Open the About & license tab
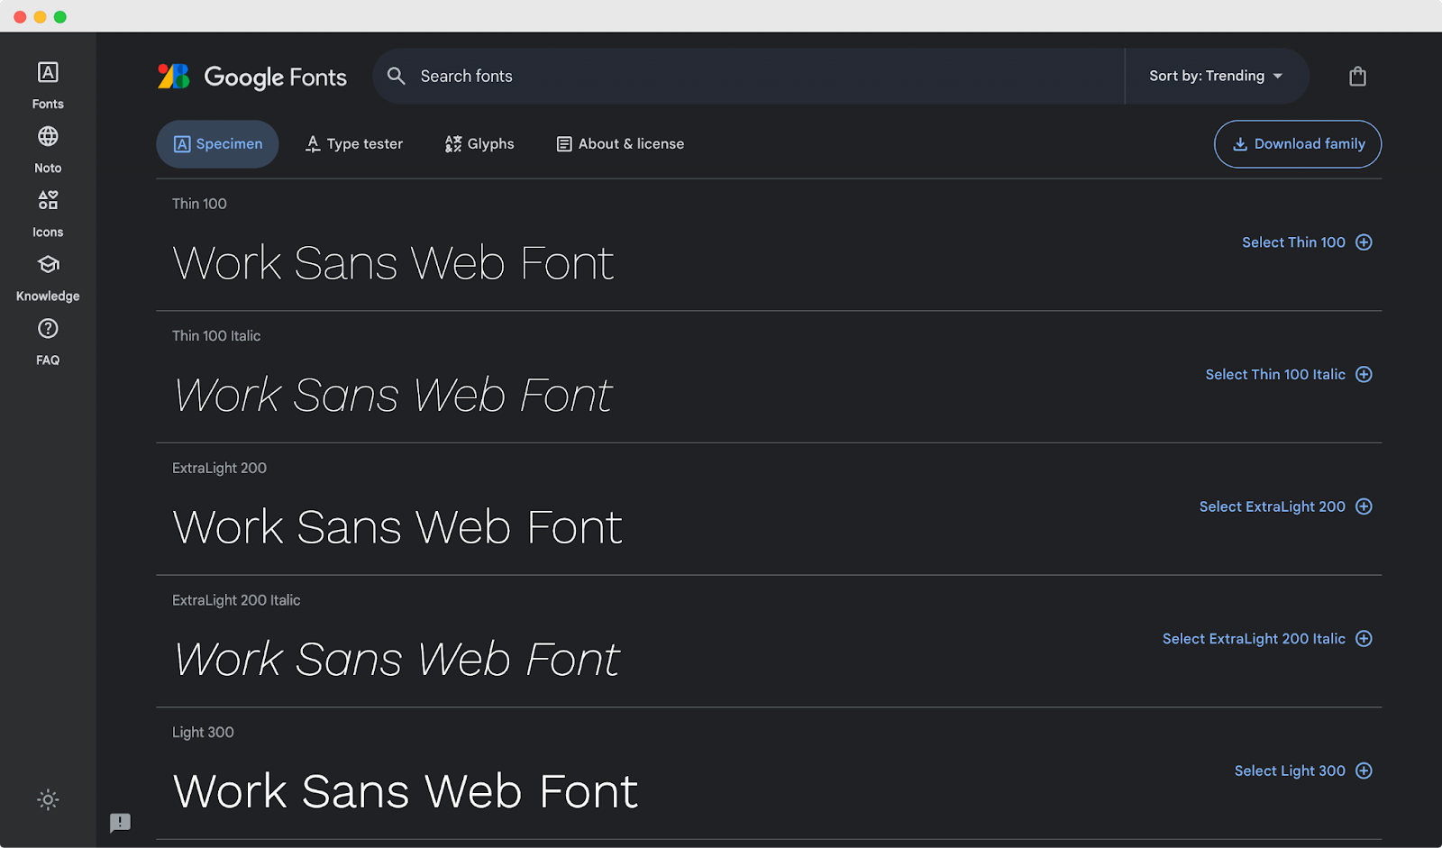 coord(619,143)
